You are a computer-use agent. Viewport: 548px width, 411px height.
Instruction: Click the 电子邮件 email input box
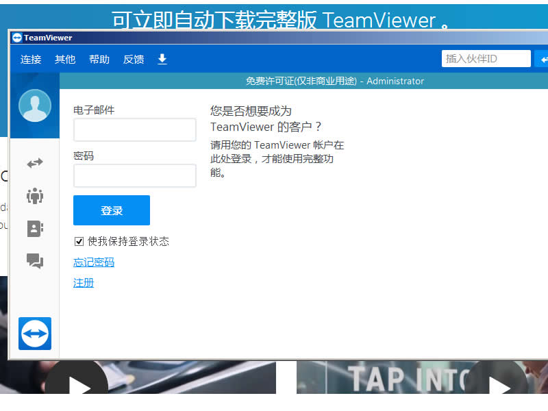(x=134, y=129)
